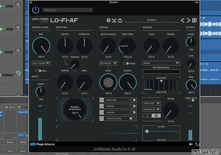This screenshot has height=155, width=221.
Task: Select mono noise circle button
Action: [x=147, y=116]
